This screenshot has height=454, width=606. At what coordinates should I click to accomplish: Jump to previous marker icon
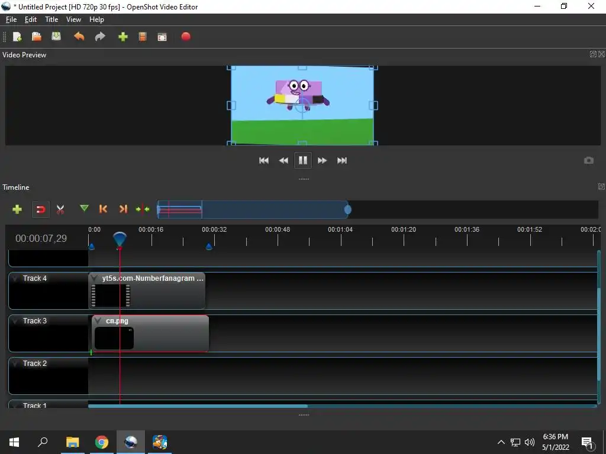click(103, 209)
